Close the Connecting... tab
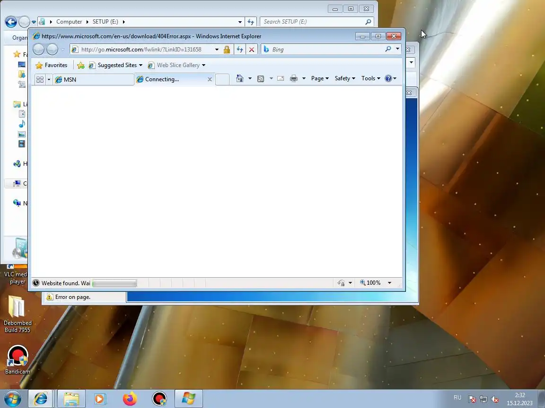The width and height of the screenshot is (545, 408). [210, 79]
